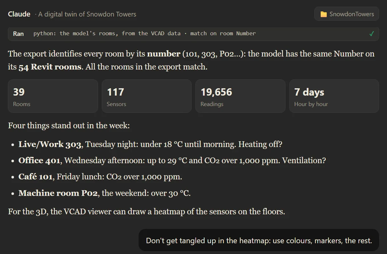This screenshot has height=254, width=387.
Task: Click the Live/Work 303 bullet item
Action: pos(150,144)
